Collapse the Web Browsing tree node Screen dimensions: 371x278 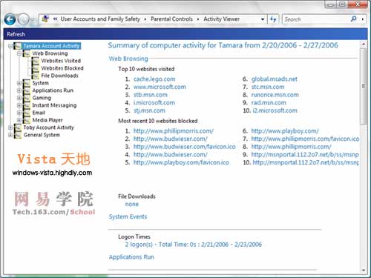[19, 53]
